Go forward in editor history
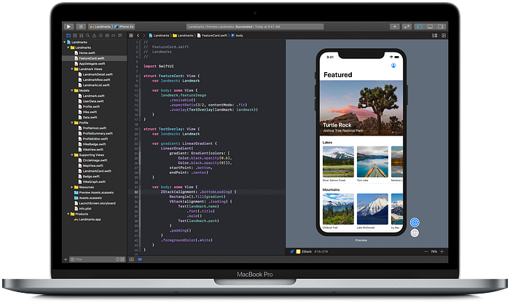Image resolution: width=510 pixels, height=303 pixels. pyautogui.click(x=144, y=36)
